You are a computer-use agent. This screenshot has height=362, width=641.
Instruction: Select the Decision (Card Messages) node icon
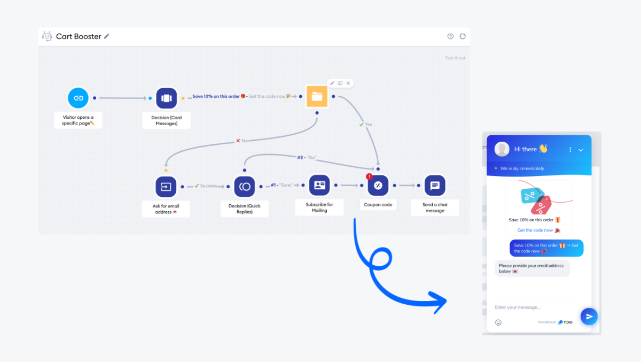166,98
